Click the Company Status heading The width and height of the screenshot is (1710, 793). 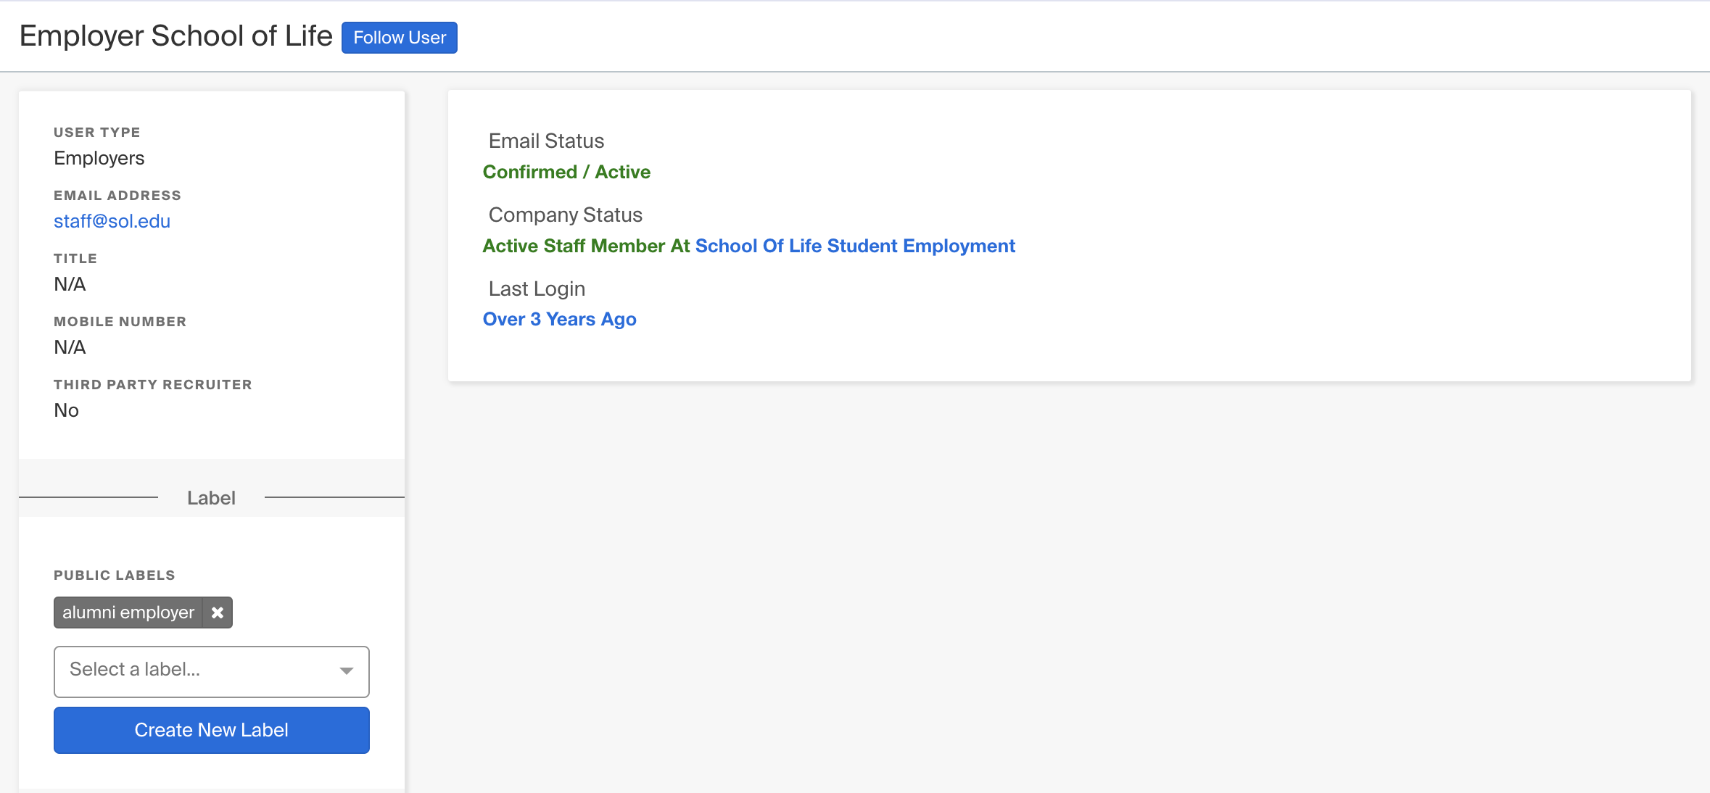pyautogui.click(x=565, y=215)
